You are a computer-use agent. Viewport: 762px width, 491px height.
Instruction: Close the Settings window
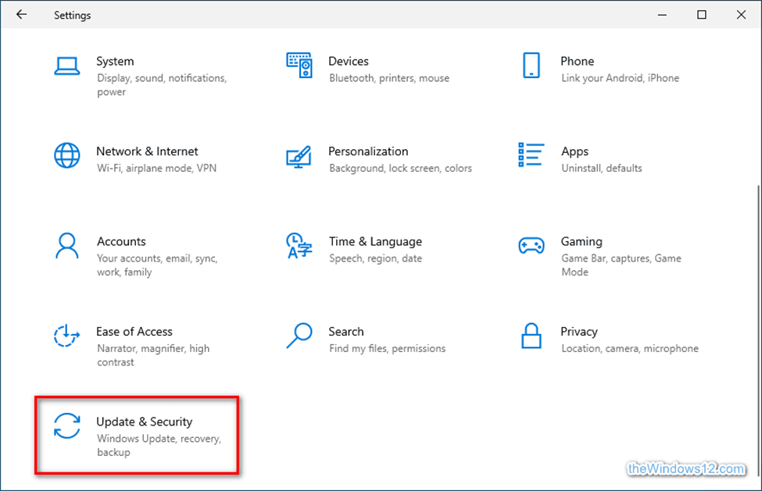click(x=741, y=15)
